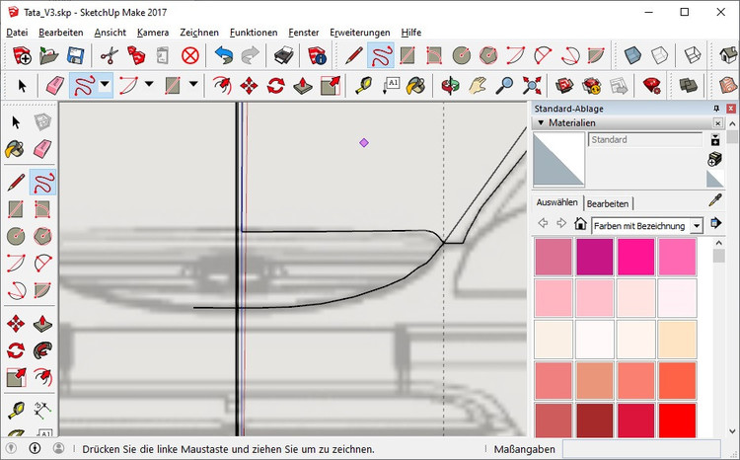Print the model with the printer icon
The image size is (740, 460).
click(283, 55)
